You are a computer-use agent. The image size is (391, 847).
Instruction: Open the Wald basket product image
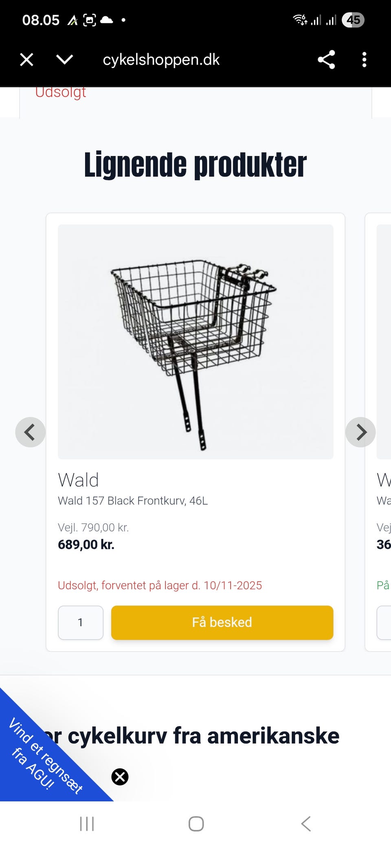pos(195,342)
